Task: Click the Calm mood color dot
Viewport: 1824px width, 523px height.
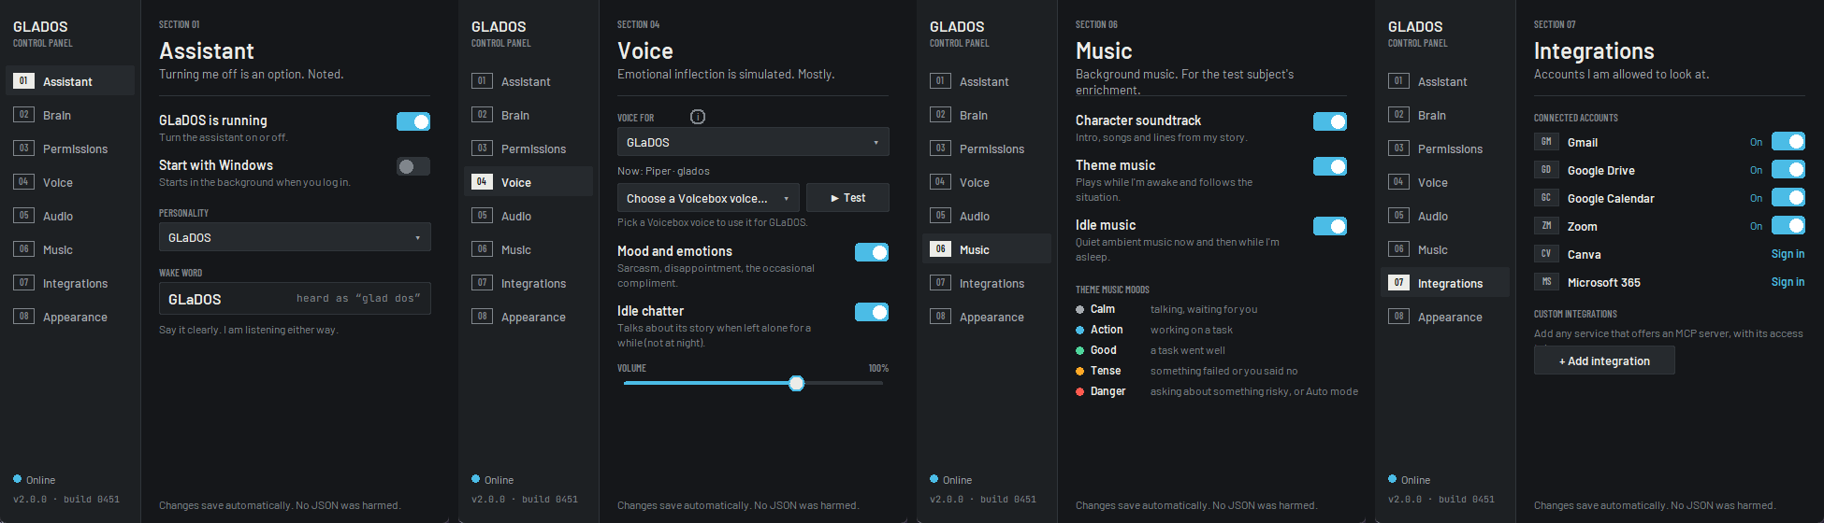Action: click(x=1080, y=309)
